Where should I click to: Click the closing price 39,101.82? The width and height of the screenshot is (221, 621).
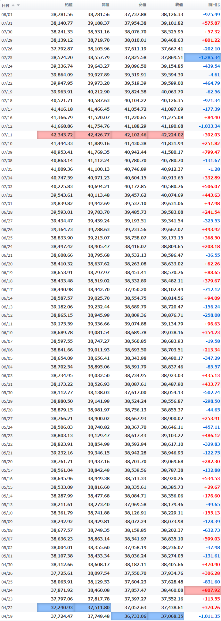[172, 23]
